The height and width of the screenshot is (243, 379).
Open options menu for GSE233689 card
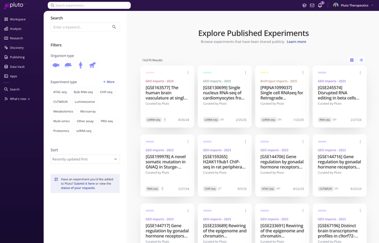point(245,210)
